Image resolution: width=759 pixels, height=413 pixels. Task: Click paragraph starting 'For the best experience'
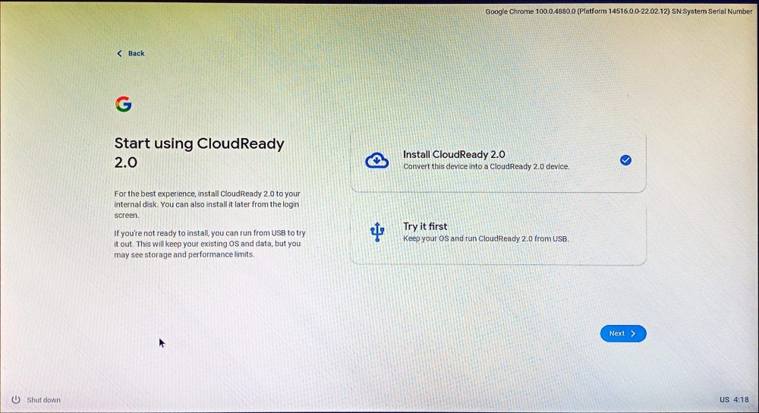point(208,204)
